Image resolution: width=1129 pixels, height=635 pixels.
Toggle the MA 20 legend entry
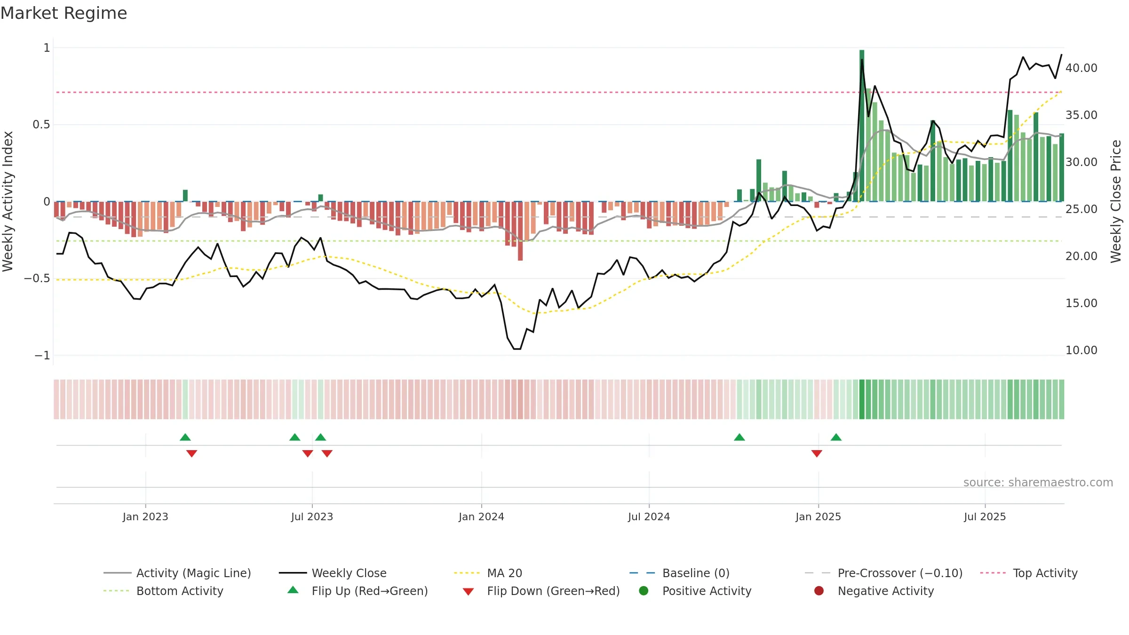point(488,573)
